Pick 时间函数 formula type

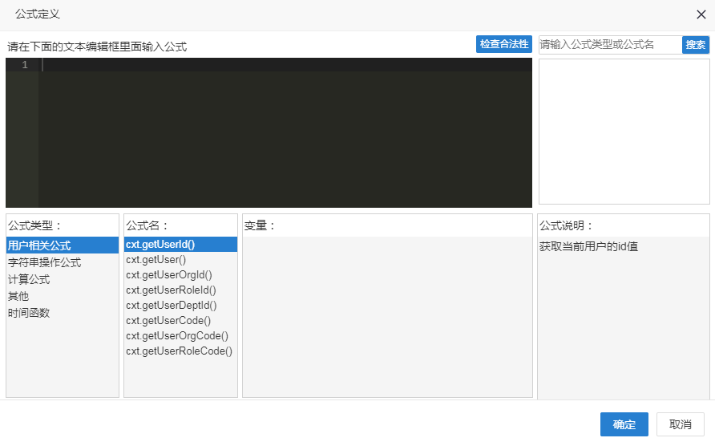point(29,313)
